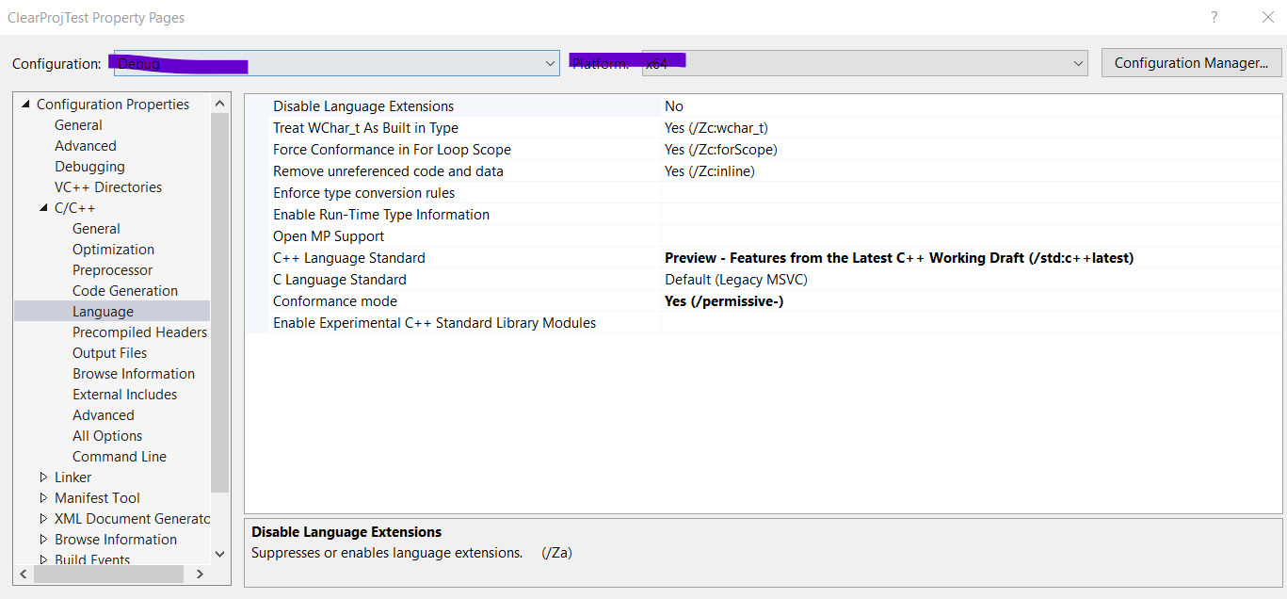This screenshot has width=1287, height=599.
Task: Select the C++ Language Standard setting row
Action: 349,257
